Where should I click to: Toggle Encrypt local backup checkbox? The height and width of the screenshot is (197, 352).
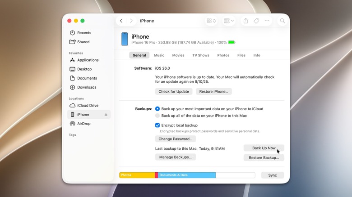point(157,125)
